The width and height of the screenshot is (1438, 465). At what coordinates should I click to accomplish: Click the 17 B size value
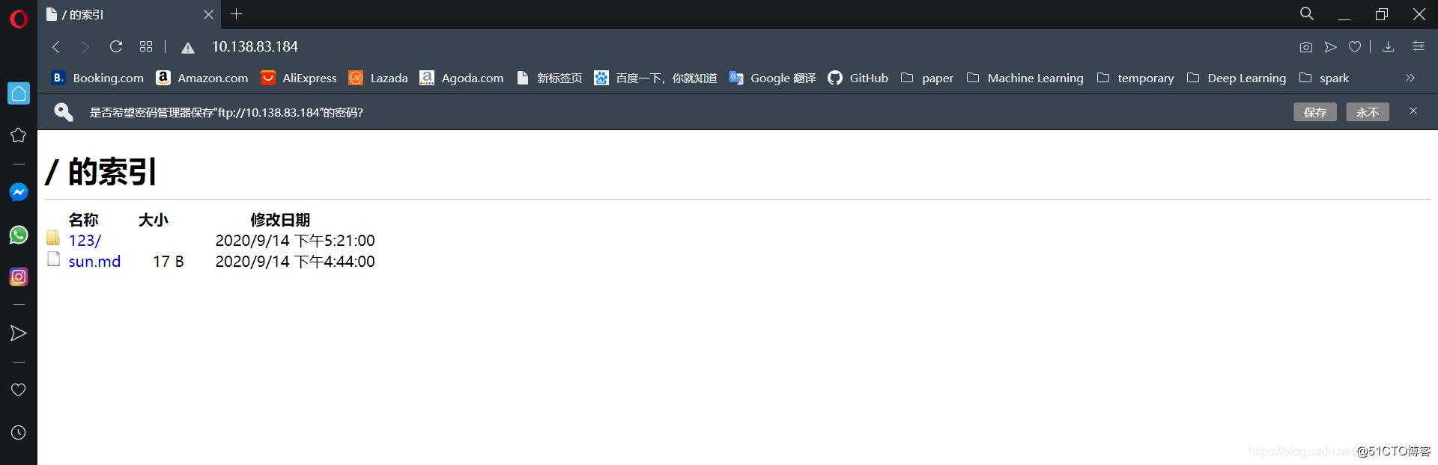pyautogui.click(x=169, y=262)
